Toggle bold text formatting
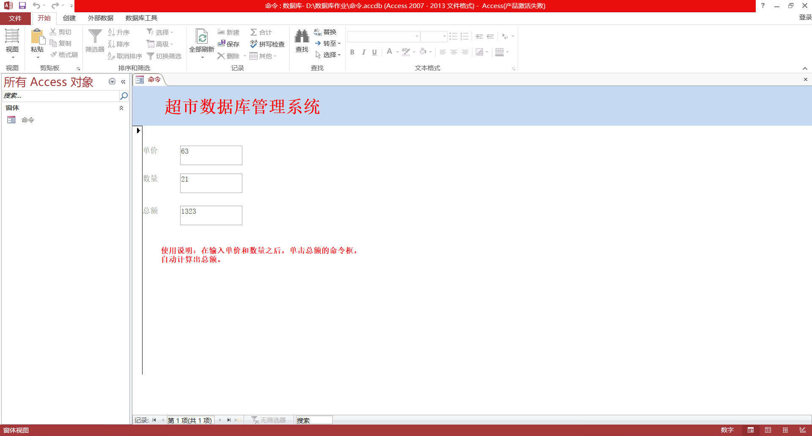Image resolution: width=812 pixels, height=436 pixels. click(352, 52)
